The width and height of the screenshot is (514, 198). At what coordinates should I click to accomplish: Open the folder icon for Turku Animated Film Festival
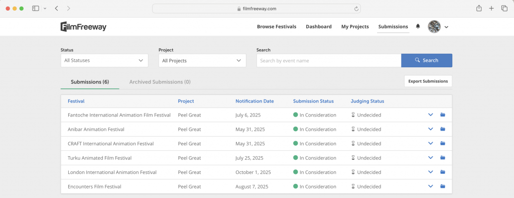pyautogui.click(x=443, y=158)
